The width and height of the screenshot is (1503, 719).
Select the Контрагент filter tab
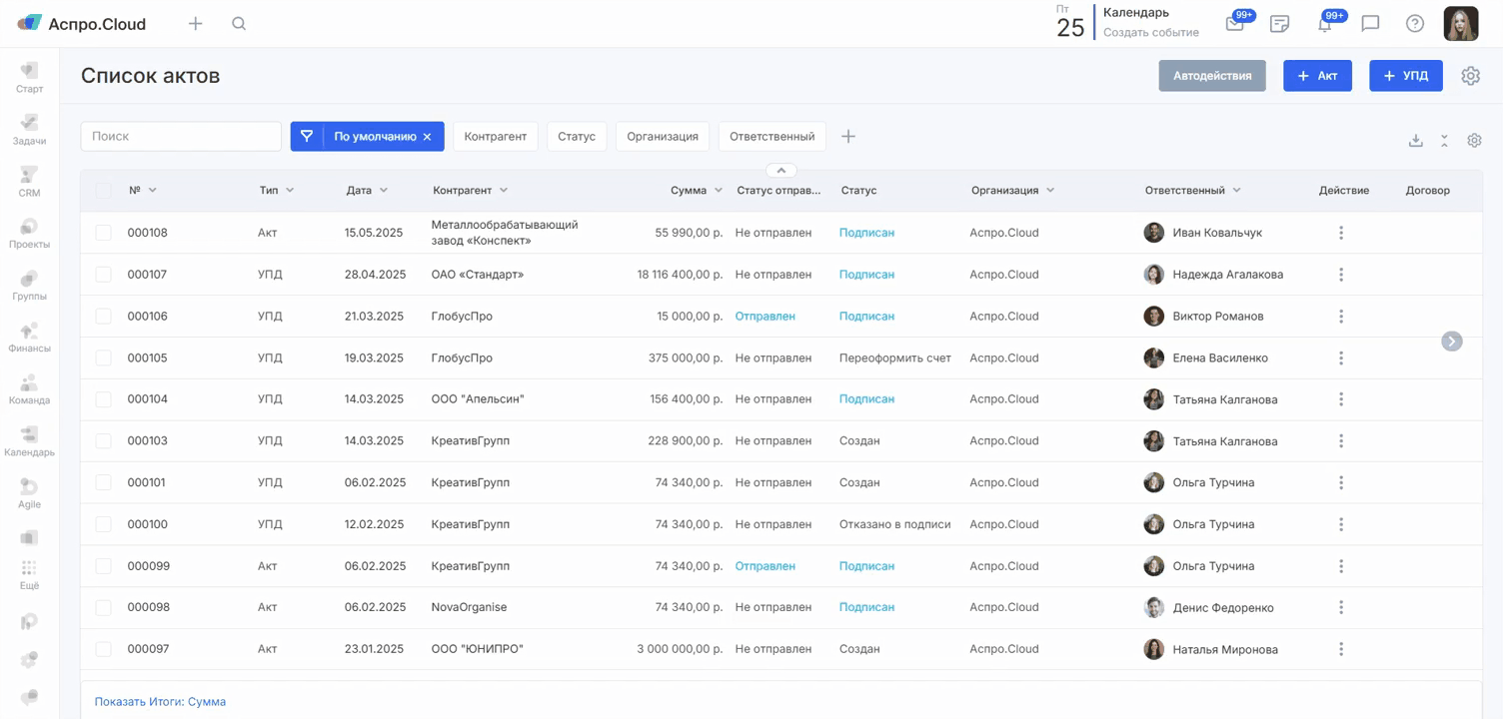(x=495, y=137)
